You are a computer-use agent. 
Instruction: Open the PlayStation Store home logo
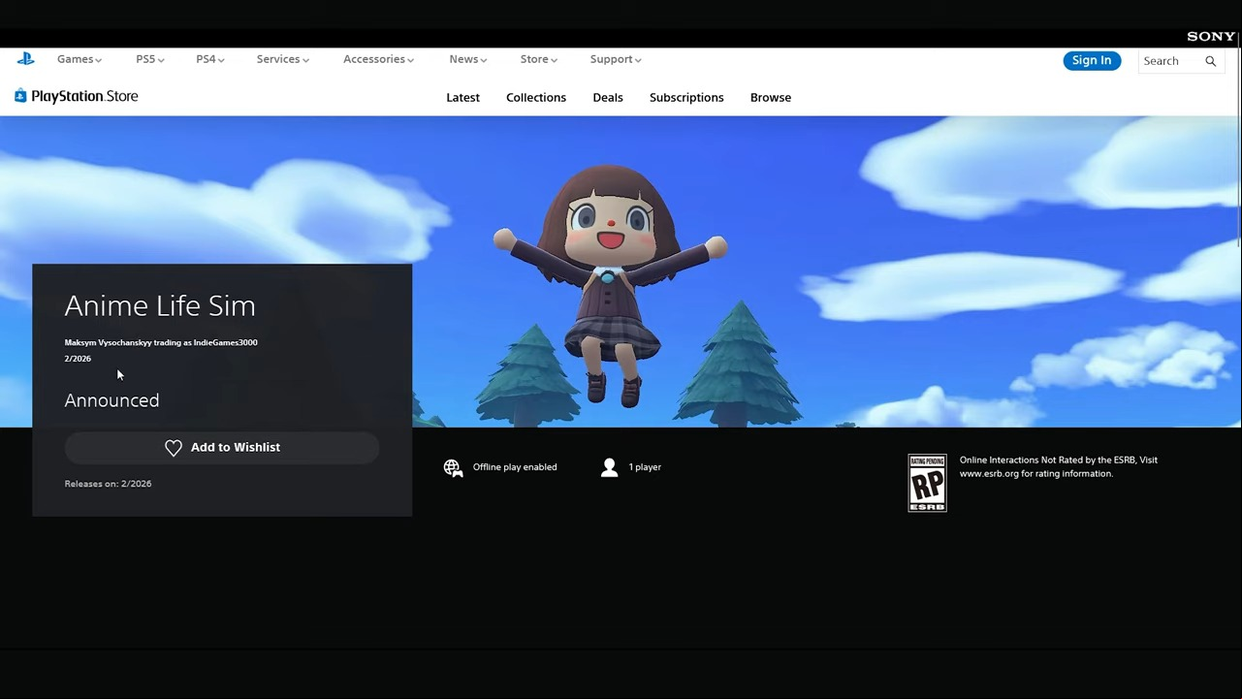(x=77, y=96)
